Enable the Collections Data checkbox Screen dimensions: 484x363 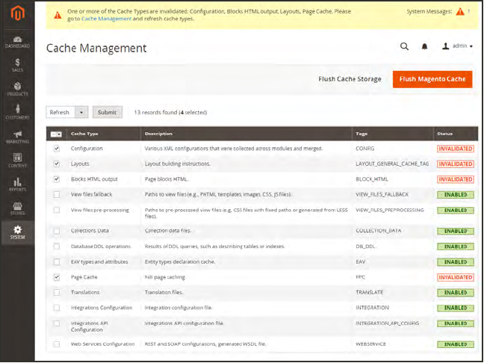(57, 231)
